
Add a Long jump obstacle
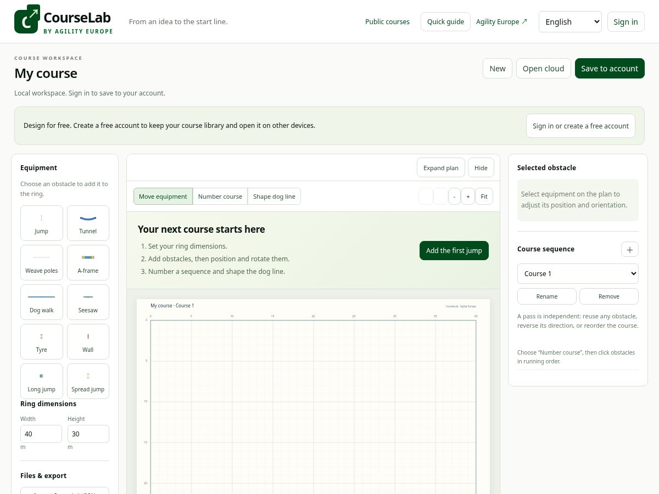point(42,381)
